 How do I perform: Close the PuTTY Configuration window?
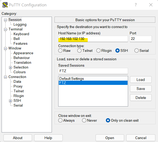(151, 5)
